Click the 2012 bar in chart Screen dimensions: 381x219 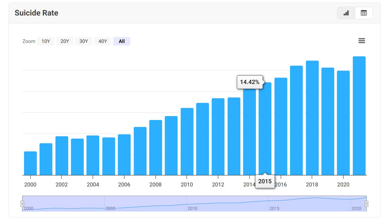pyautogui.click(x=218, y=137)
